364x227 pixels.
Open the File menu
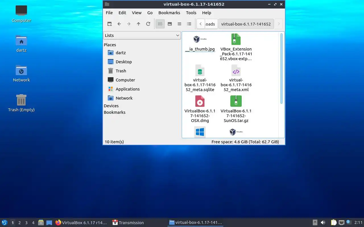click(109, 13)
